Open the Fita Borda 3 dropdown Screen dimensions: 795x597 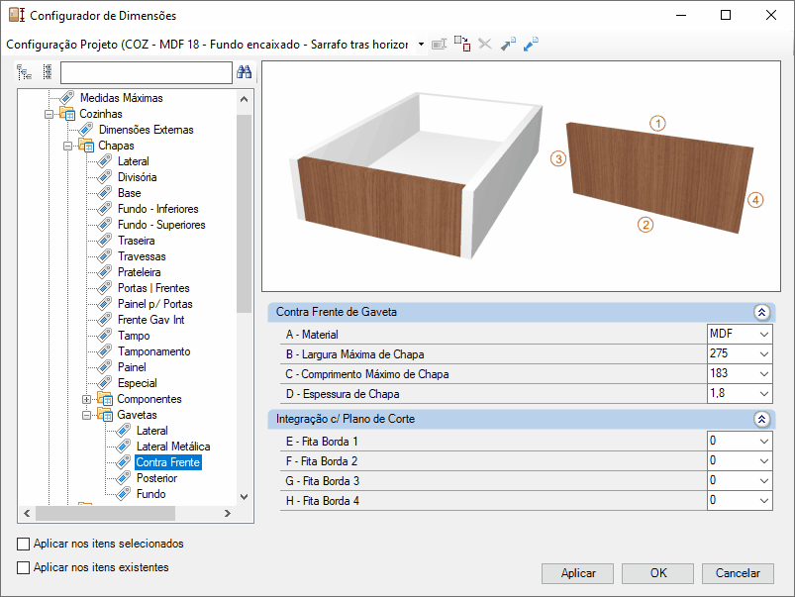tap(764, 481)
